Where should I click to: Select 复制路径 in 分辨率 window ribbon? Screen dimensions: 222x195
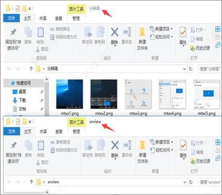pos(60,29)
